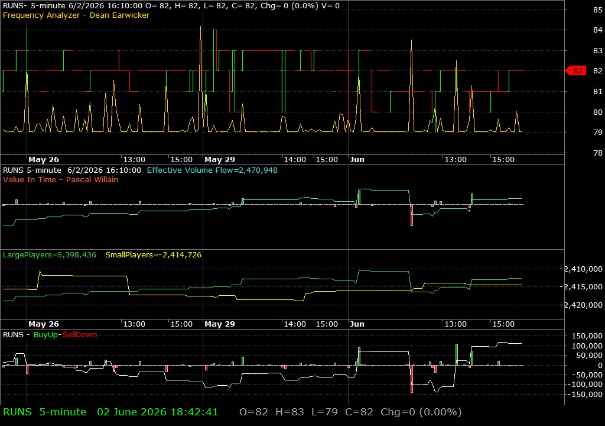Click the May 26 date marker on top axis
Viewport: 605px width, 426px height.
[x=44, y=160]
